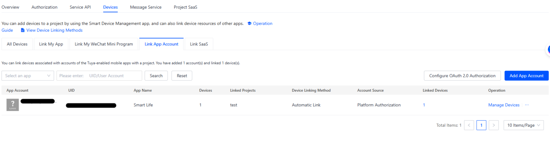Select the Link My App tab
The width and height of the screenshot is (550, 147).
51,44
